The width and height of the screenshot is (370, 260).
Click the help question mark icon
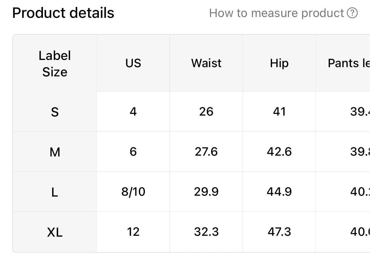(352, 13)
